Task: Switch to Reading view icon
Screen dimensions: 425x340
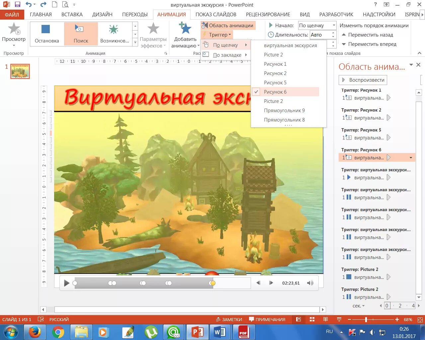Action: [325, 319]
